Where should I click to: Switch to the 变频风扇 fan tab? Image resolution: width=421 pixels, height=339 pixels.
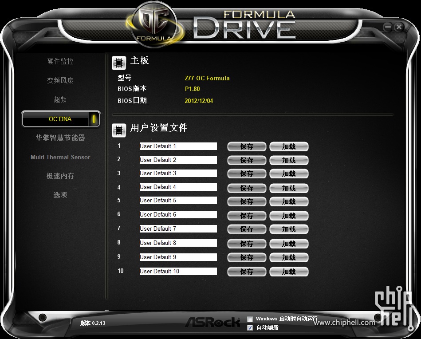click(x=60, y=80)
